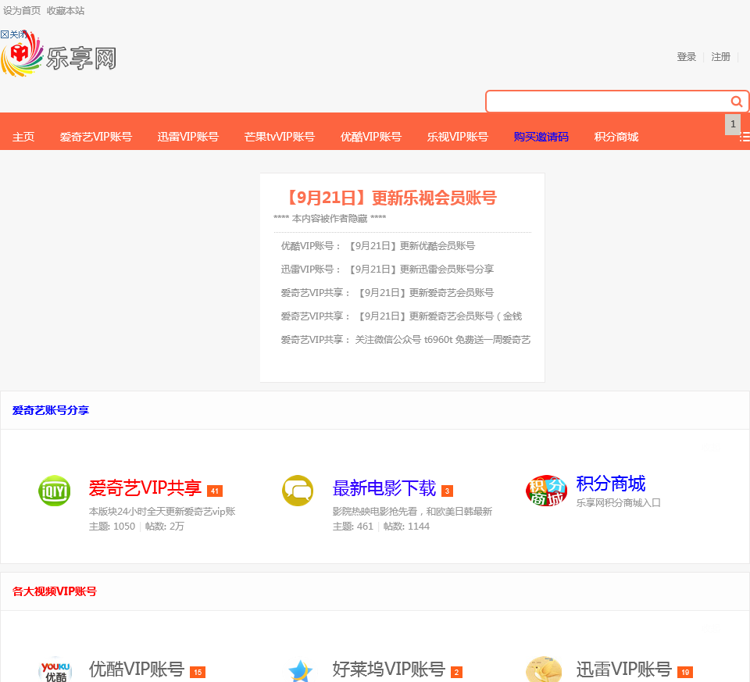This screenshot has height=682, width=750.
Task: Click the blue star 好莱坞 icon
Action: coord(300,670)
